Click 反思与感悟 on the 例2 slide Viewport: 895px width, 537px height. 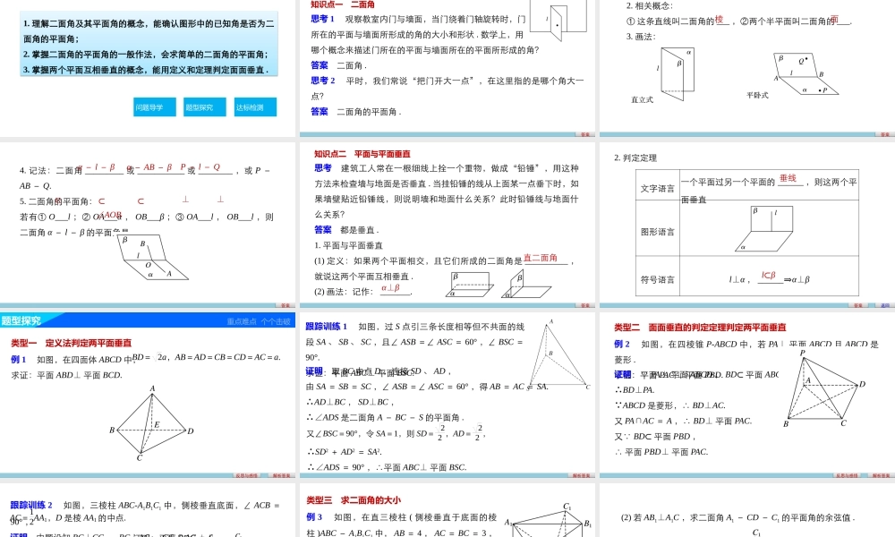pos(847,474)
